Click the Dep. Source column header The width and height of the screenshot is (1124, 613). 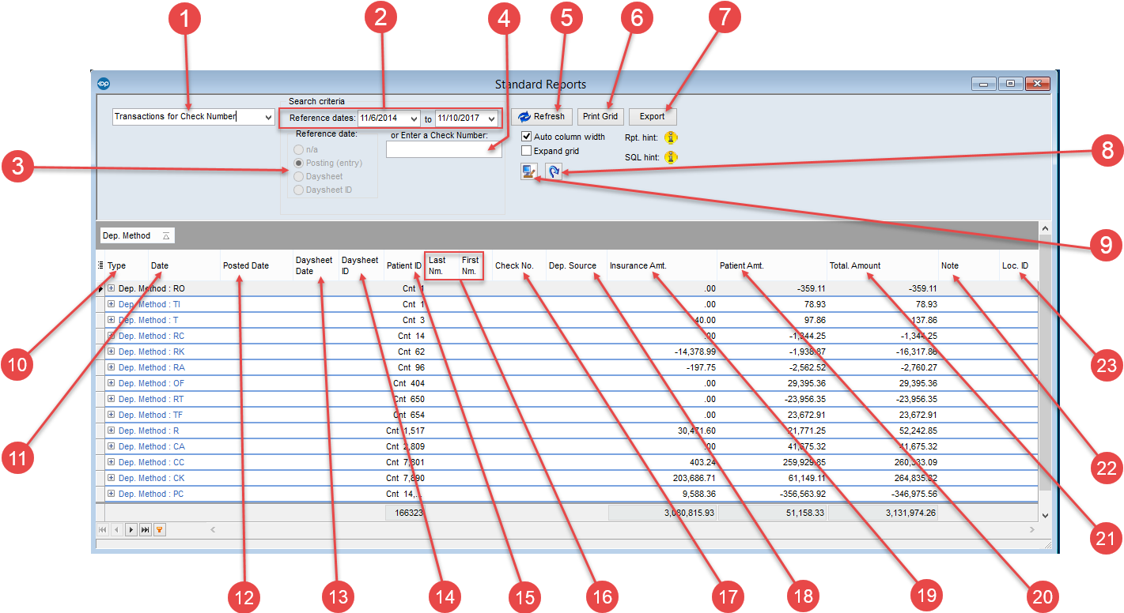point(576,265)
